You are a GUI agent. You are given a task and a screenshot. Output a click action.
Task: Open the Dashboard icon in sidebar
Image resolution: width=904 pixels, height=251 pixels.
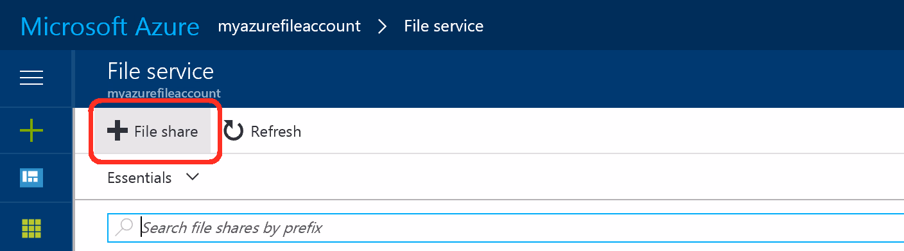coord(31,178)
